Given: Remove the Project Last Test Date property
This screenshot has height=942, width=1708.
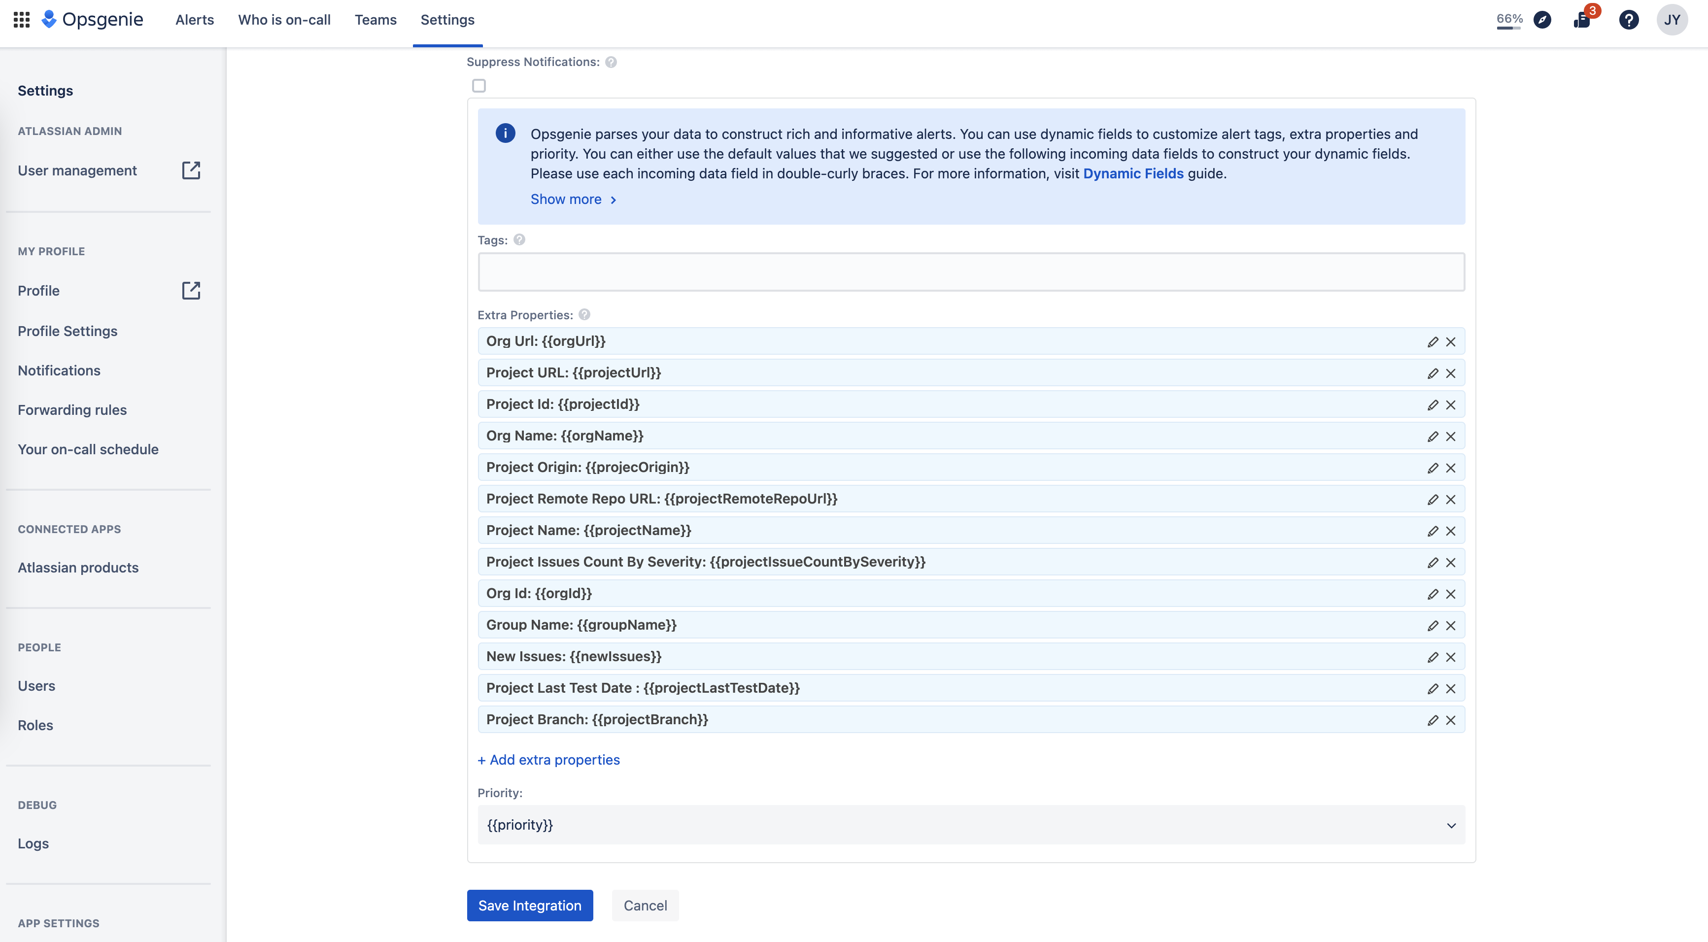Looking at the screenshot, I should point(1451,689).
